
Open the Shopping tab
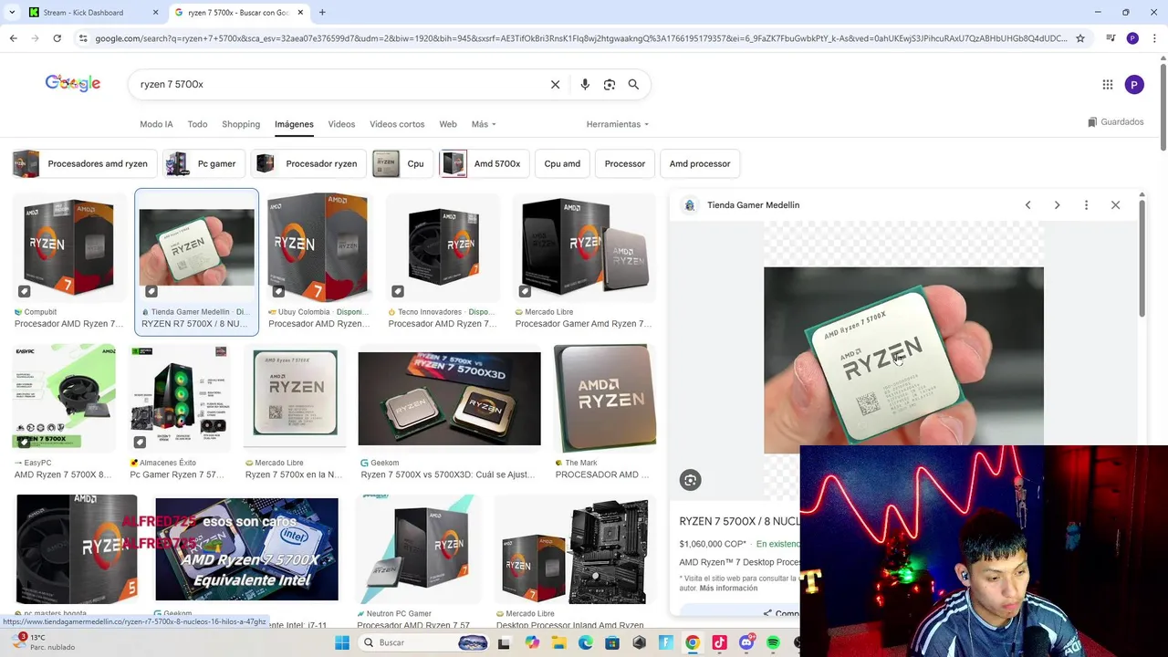pyautogui.click(x=241, y=124)
